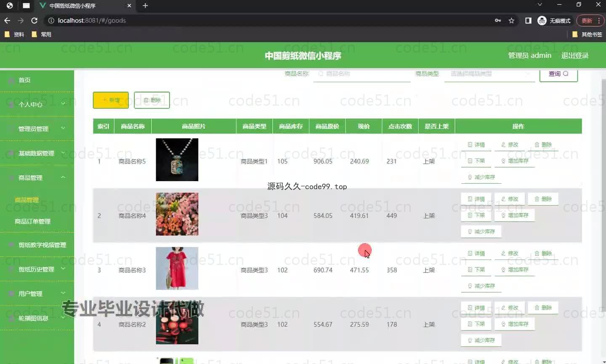
Task: Click 删除 in the 商品名称5 row
Action: tap(543, 145)
